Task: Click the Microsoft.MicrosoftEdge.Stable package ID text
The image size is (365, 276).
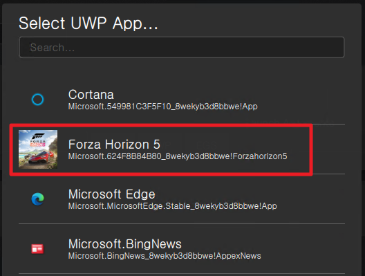Action: click(173, 206)
